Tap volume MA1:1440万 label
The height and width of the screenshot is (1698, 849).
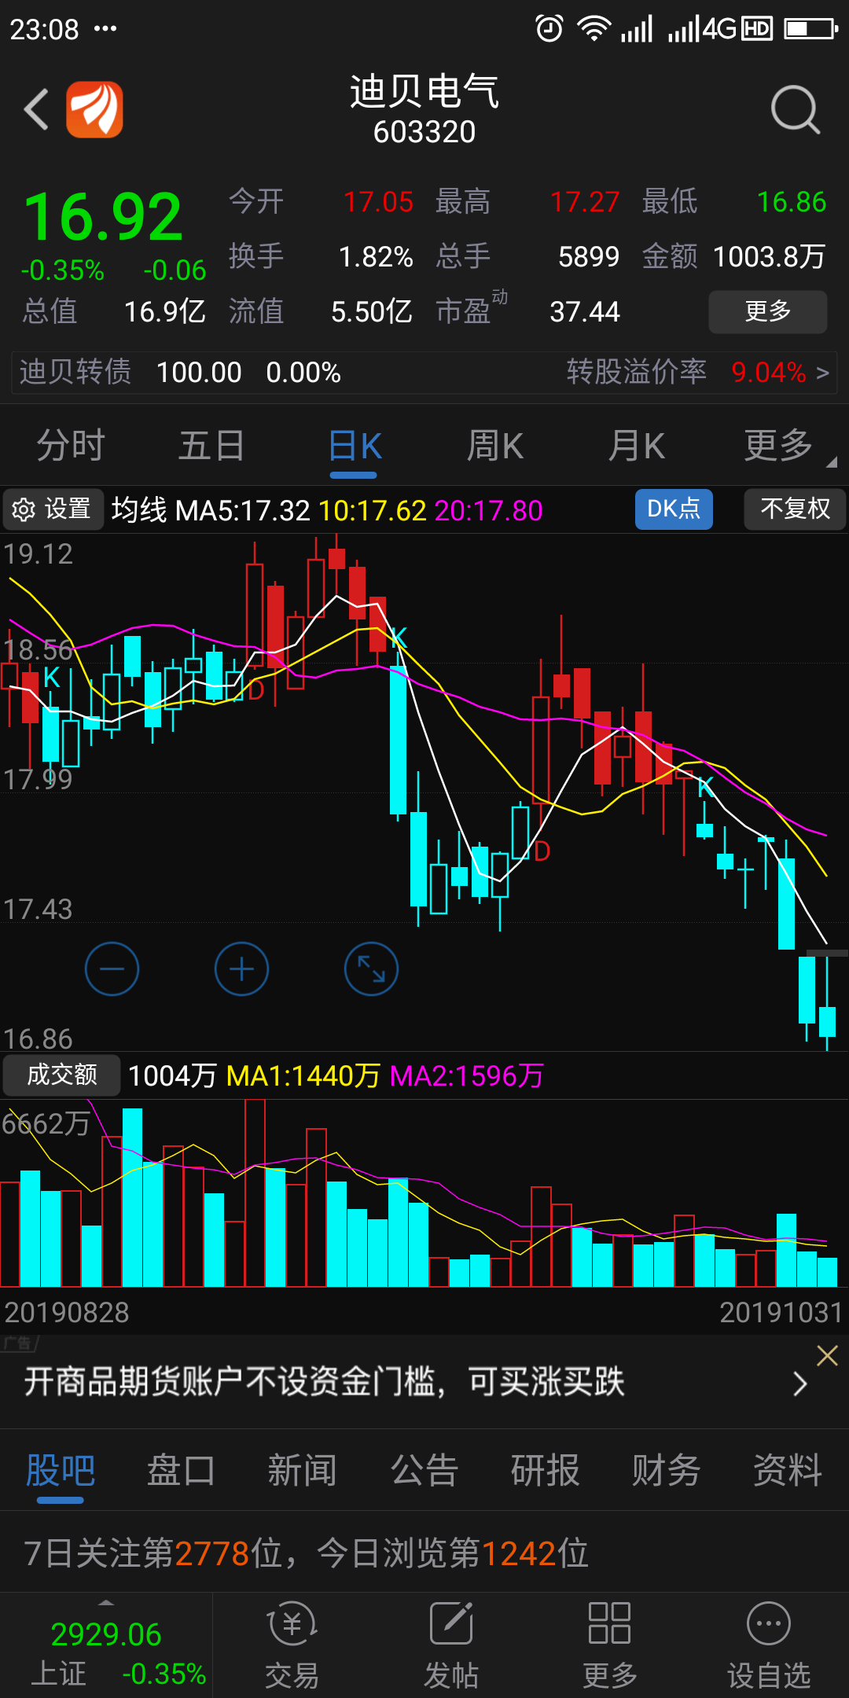point(303,1075)
